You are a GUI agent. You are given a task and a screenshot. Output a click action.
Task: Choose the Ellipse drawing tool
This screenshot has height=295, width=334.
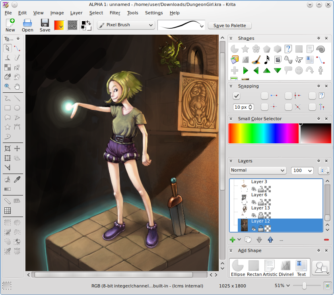point(17,107)
